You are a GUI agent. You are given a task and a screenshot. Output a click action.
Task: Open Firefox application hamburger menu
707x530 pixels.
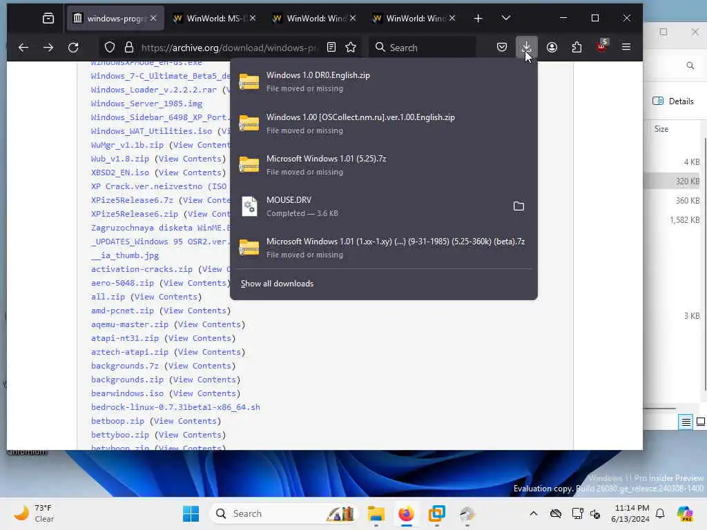[626, 47]
